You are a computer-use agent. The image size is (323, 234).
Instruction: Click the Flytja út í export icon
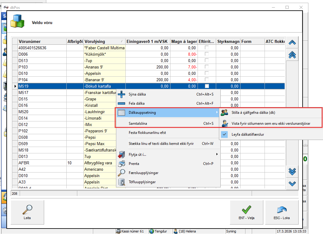pyautogui.click(x=121, y=155)
